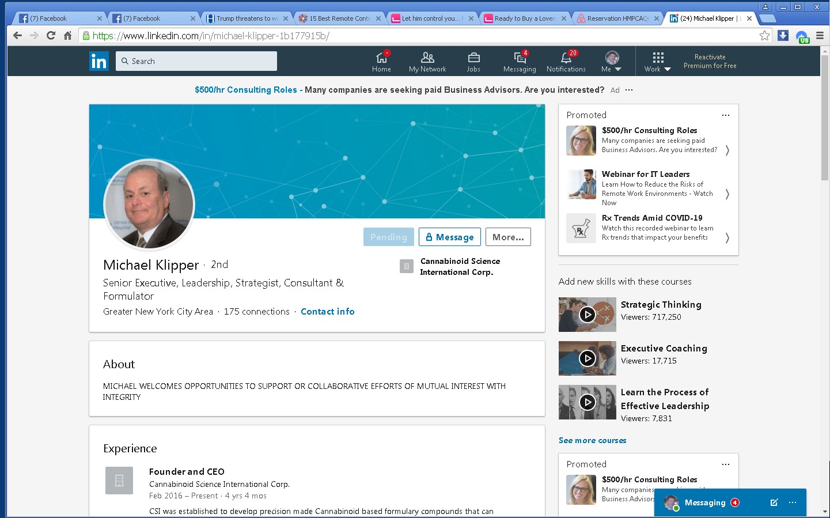
Task: Open the More... profile actions menu
Action: click(x=508, y=237)
